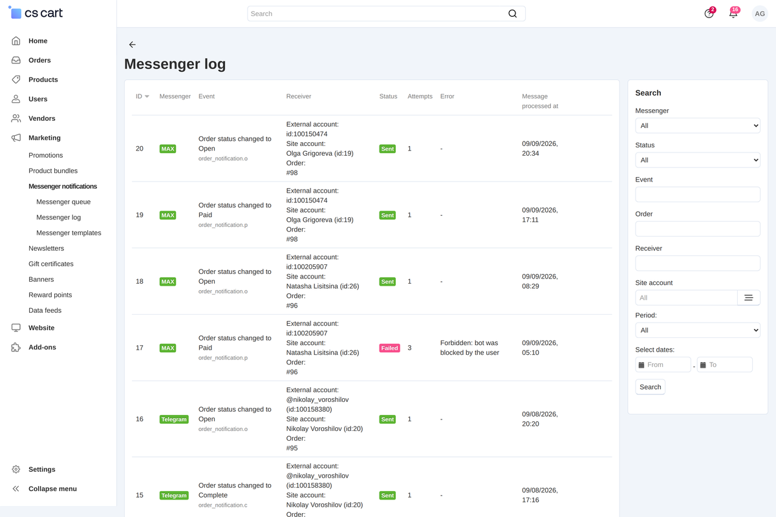Click 'Natasha Lisitsina (id:26)' in row 18
This screenshot has height=517, width=776.
[x=321, y=286]
